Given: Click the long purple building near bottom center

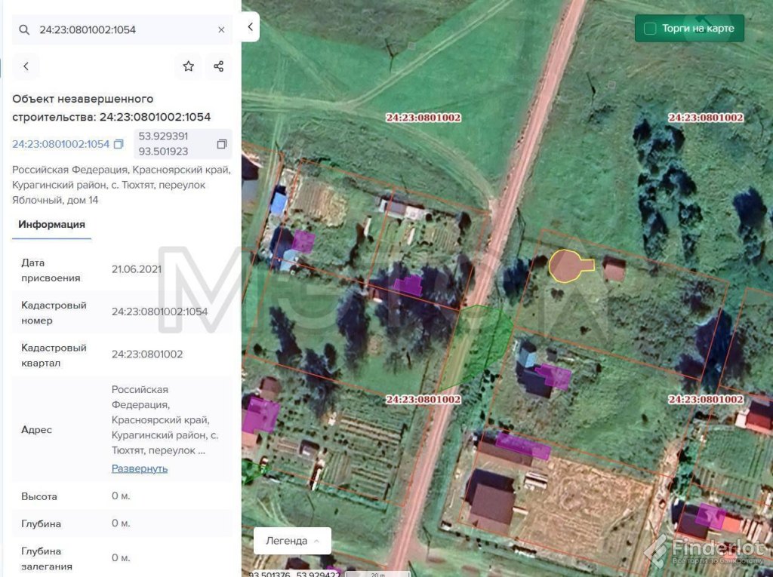Looking at the screenshot, I should (x=522, y=446).
